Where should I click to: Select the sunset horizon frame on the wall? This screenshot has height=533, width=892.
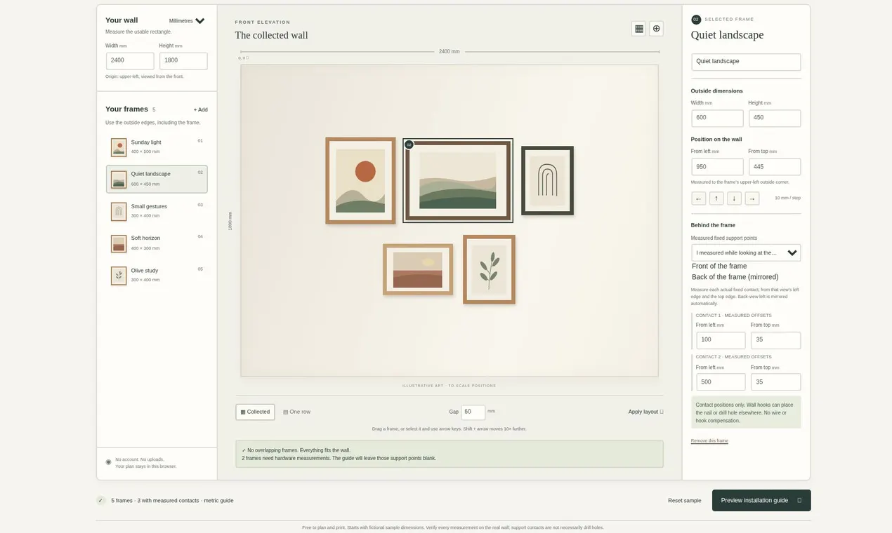[x=418, y=269]
